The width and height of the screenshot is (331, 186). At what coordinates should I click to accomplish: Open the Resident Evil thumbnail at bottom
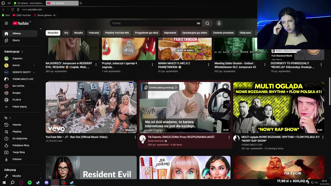[x=91, y=167]
